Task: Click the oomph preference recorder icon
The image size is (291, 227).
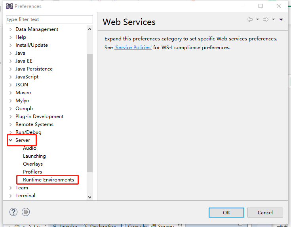Action: coord(26,212)
